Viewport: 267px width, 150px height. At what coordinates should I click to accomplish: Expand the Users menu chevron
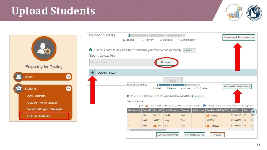tap(68, 77)
